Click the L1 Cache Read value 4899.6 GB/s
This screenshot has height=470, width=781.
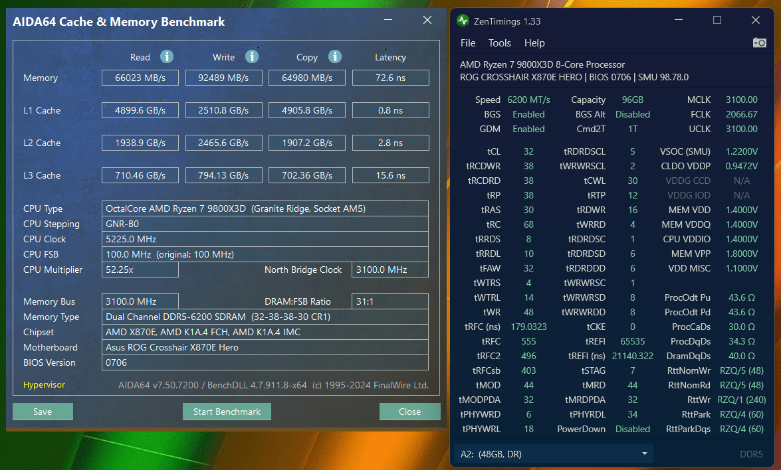pyautogui.click(x=140, y=110)
